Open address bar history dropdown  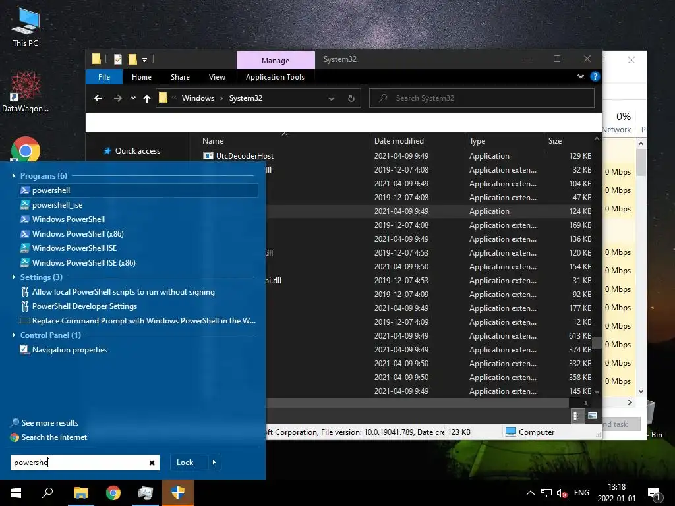(331, 99)
